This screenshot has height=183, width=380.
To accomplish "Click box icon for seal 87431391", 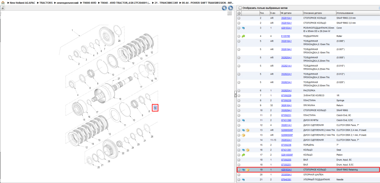I will (248, 150).
